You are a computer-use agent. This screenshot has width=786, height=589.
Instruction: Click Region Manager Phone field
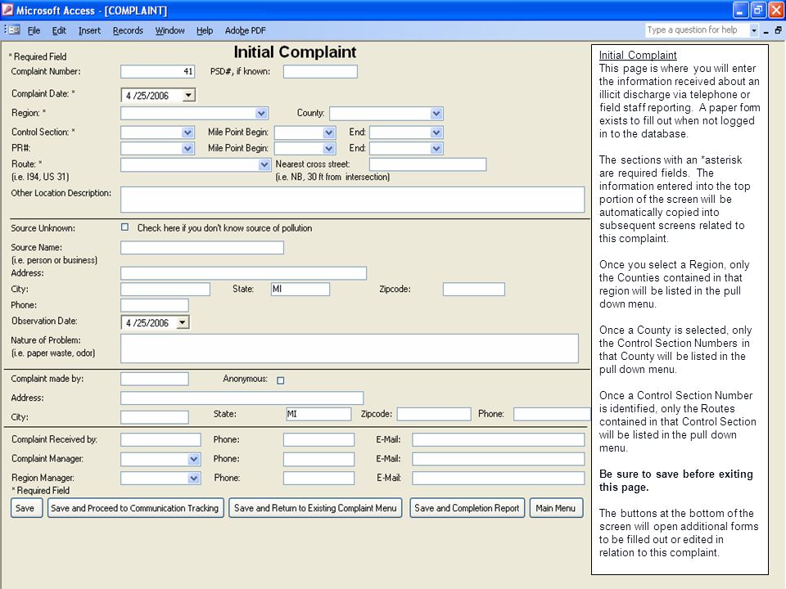318,478
